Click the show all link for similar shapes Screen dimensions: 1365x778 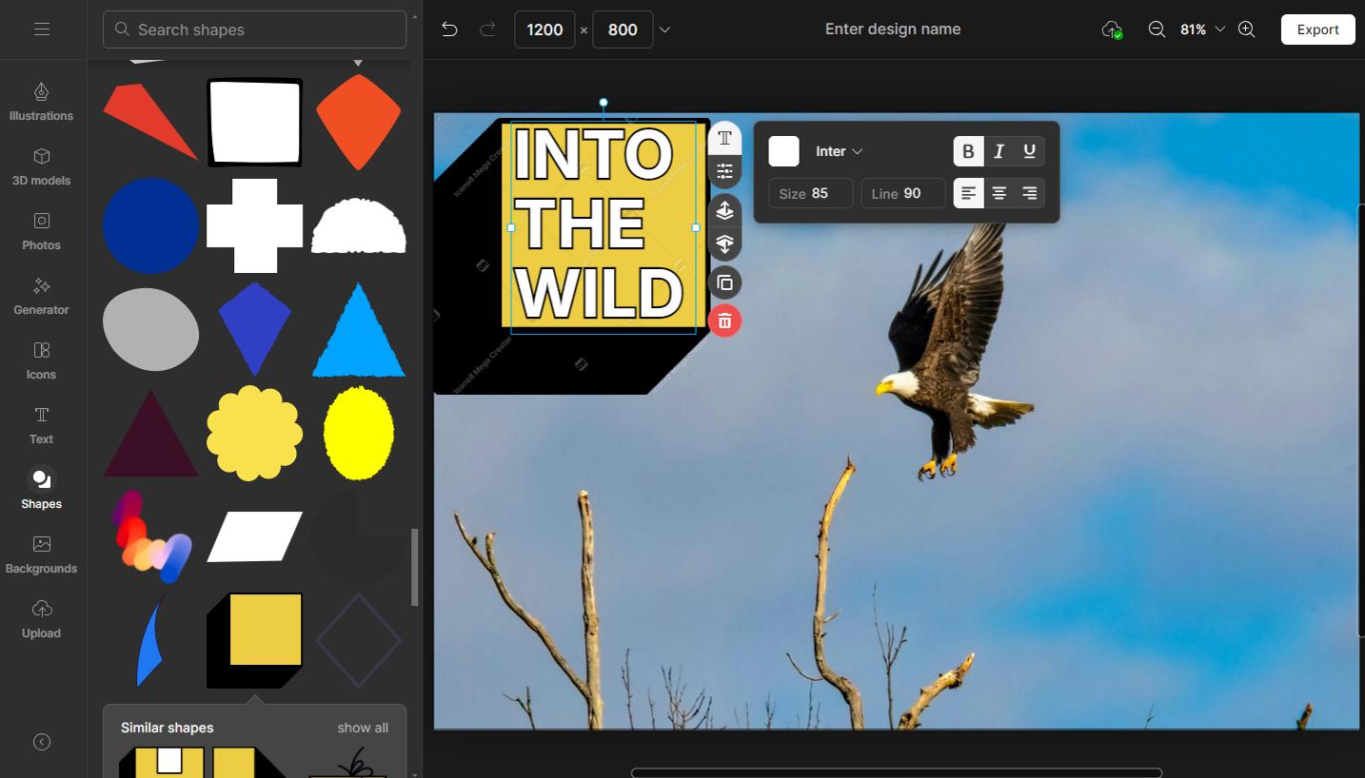363,728
